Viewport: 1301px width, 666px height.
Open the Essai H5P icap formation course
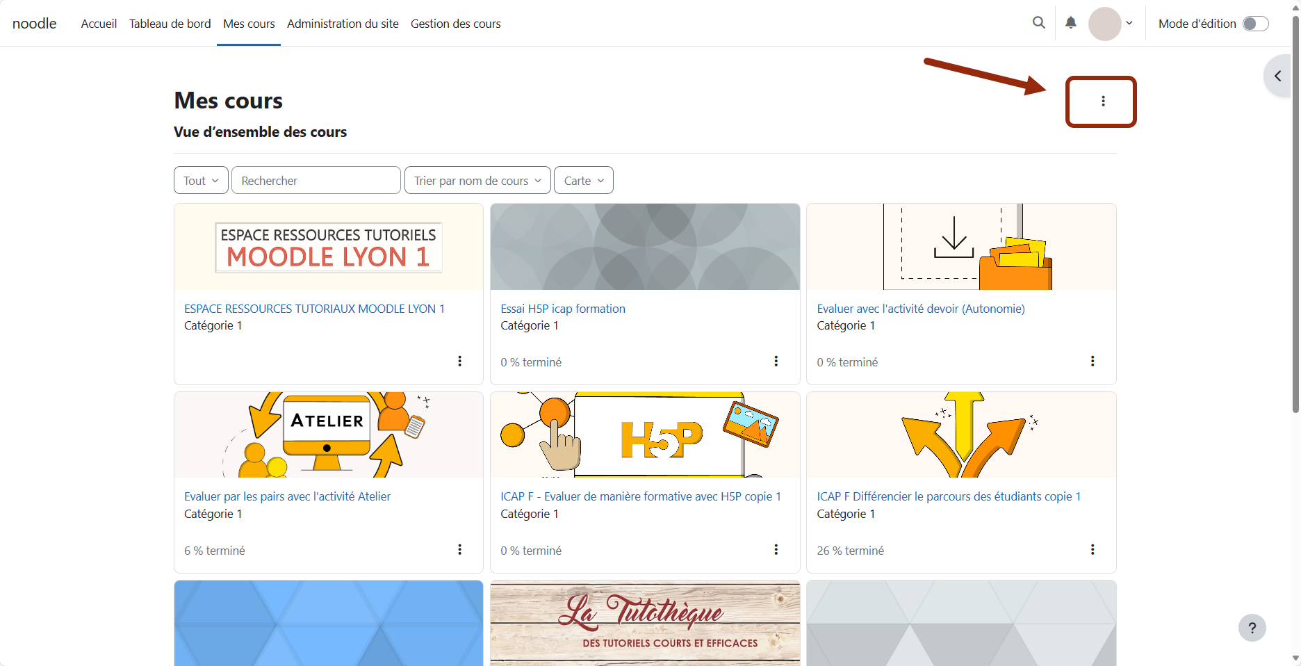click(x=562, y=308)
